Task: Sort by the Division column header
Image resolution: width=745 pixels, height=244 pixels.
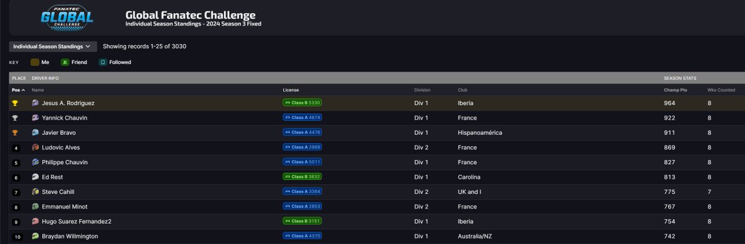Action: click(422, 90)
